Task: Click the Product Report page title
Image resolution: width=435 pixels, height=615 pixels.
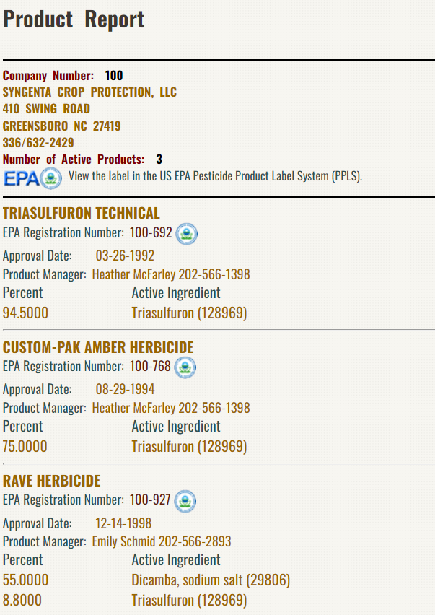Action: pyautogui.click(x=74, y=19)
